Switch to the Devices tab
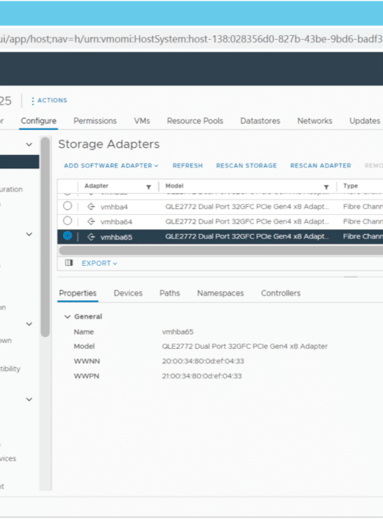The image size is (383, 519). tap(128, 293)
